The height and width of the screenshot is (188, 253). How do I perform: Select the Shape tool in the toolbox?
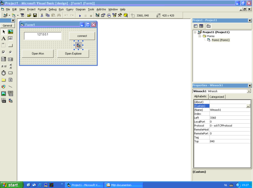tap(4, 87)
